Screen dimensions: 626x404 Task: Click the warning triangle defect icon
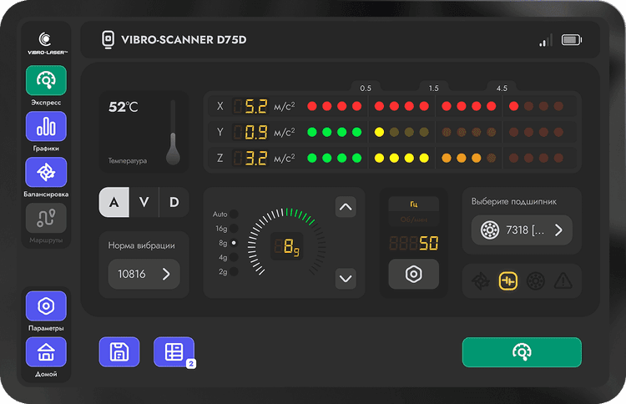[563, 281]
